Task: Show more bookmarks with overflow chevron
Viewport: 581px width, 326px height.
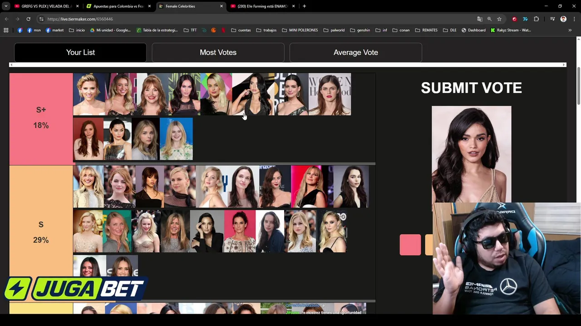Action: click(570, 30)
